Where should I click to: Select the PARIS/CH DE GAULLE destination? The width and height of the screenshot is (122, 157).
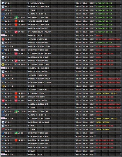pos(39,122)
